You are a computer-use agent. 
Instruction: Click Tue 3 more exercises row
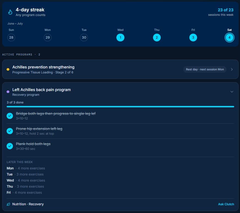tap(25, 174)
